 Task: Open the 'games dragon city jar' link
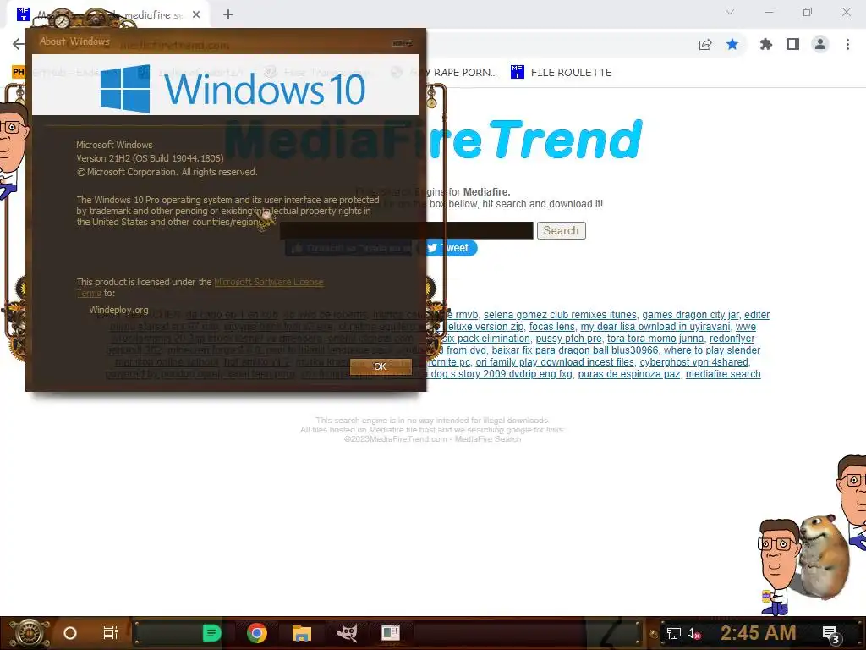click(x=690, y=315)
